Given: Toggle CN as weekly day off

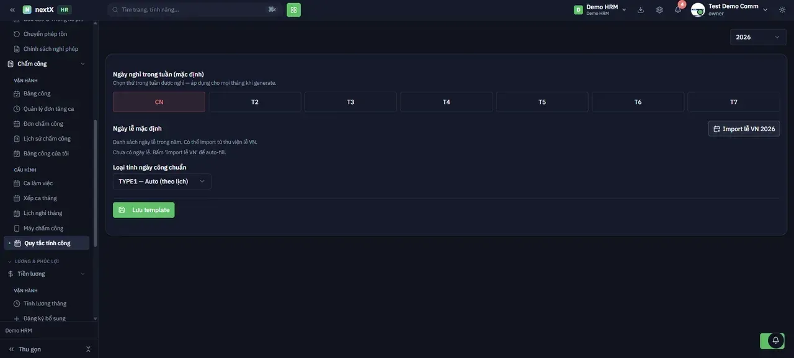Looking at the screenshot, I should point(159,102).
